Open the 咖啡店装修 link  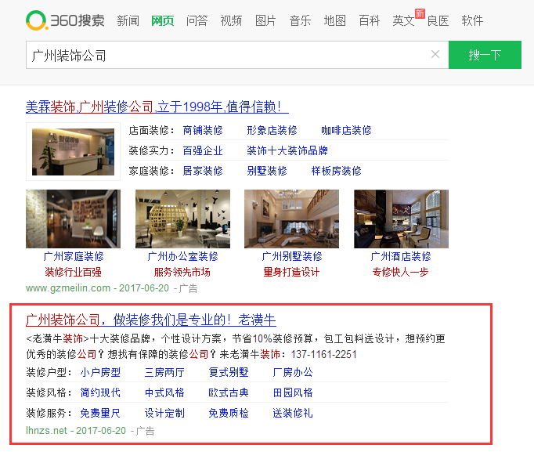coord(346,130)
